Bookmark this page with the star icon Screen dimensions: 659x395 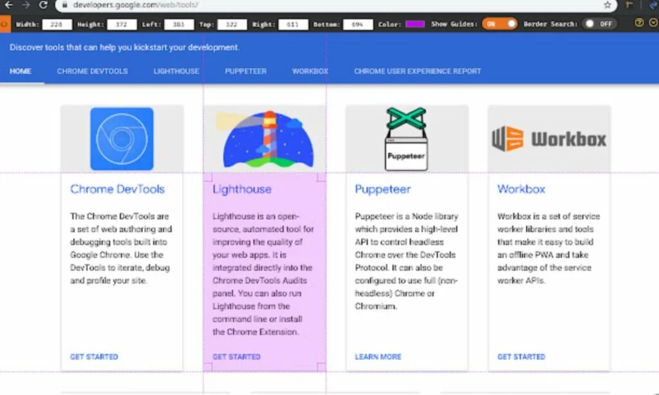[607, 5]
